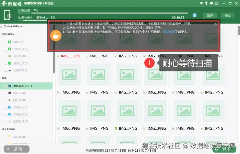Click the 数据蛙 logo cross icon
Screen dimensions: 240x154
click(4, 3)
